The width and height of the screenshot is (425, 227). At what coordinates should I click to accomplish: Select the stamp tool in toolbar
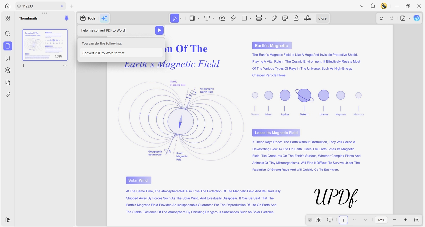(x=296, y=18)
